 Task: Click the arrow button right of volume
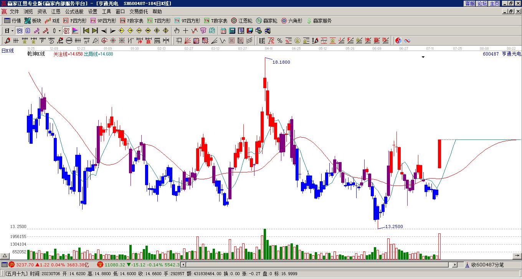(517, 256)
